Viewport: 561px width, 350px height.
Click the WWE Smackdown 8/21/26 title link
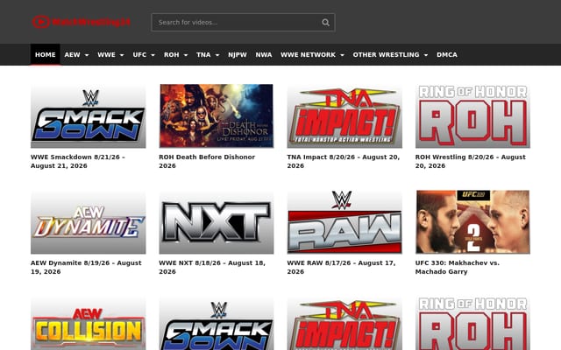[78, 161]
